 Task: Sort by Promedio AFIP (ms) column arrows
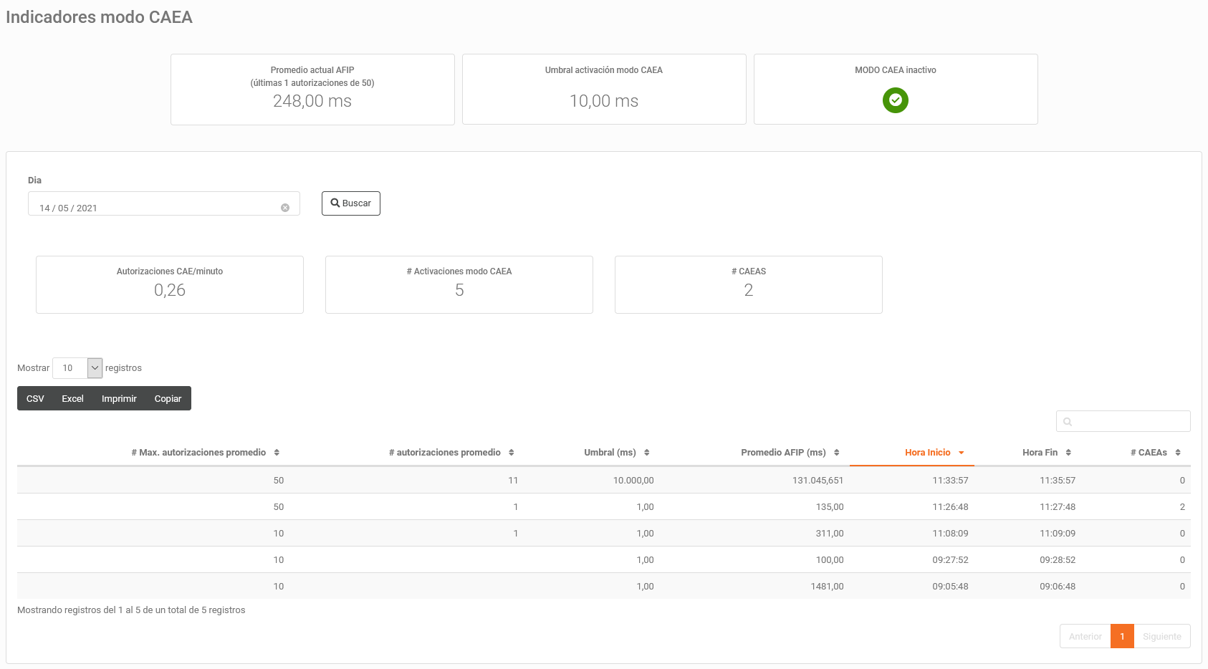coord(836,453)
